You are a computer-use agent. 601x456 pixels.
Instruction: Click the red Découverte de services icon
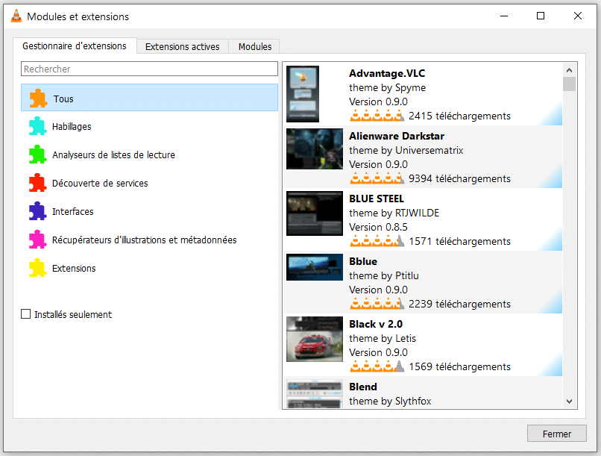[37, 184]
